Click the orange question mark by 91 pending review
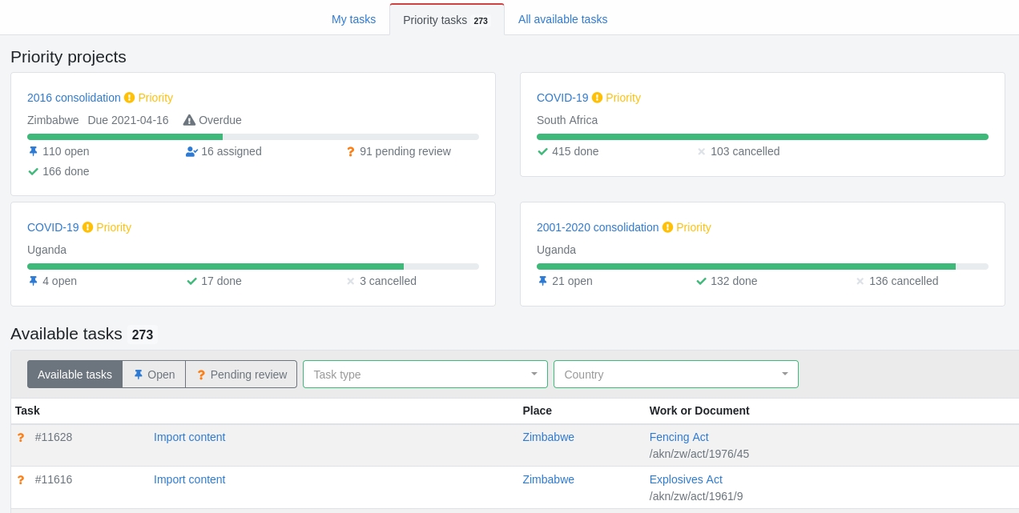The height and width of the screenshot is (513, 1019). 350,151
